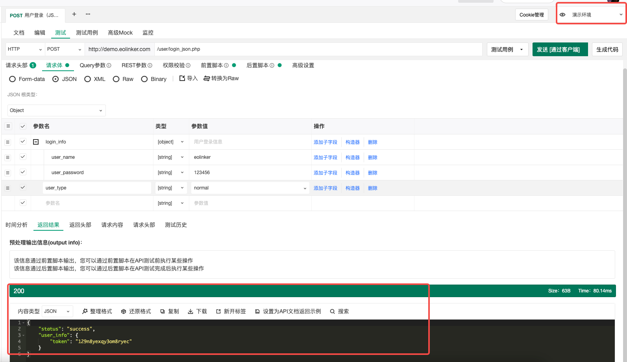Switch to 高级Mock tab

120,33
